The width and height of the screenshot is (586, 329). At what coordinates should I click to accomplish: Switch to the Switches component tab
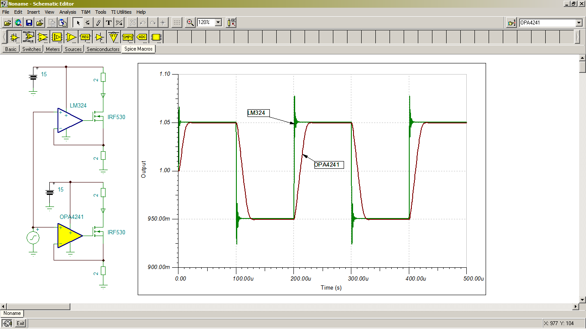(31, 49)
